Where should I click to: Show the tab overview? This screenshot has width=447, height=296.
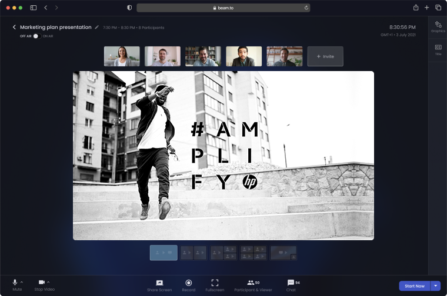coord(438,8)
